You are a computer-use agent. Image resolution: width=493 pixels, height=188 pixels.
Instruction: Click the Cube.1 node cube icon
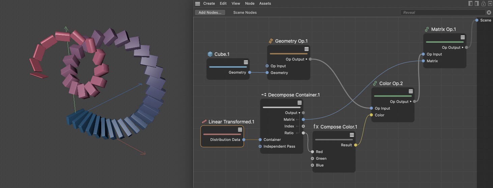click(210, 54)
